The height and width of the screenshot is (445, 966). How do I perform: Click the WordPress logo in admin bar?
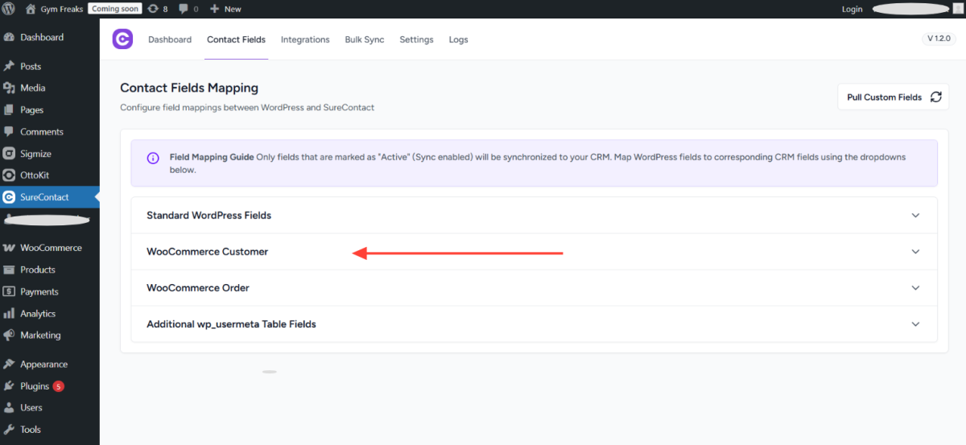(x=10, y=9)
